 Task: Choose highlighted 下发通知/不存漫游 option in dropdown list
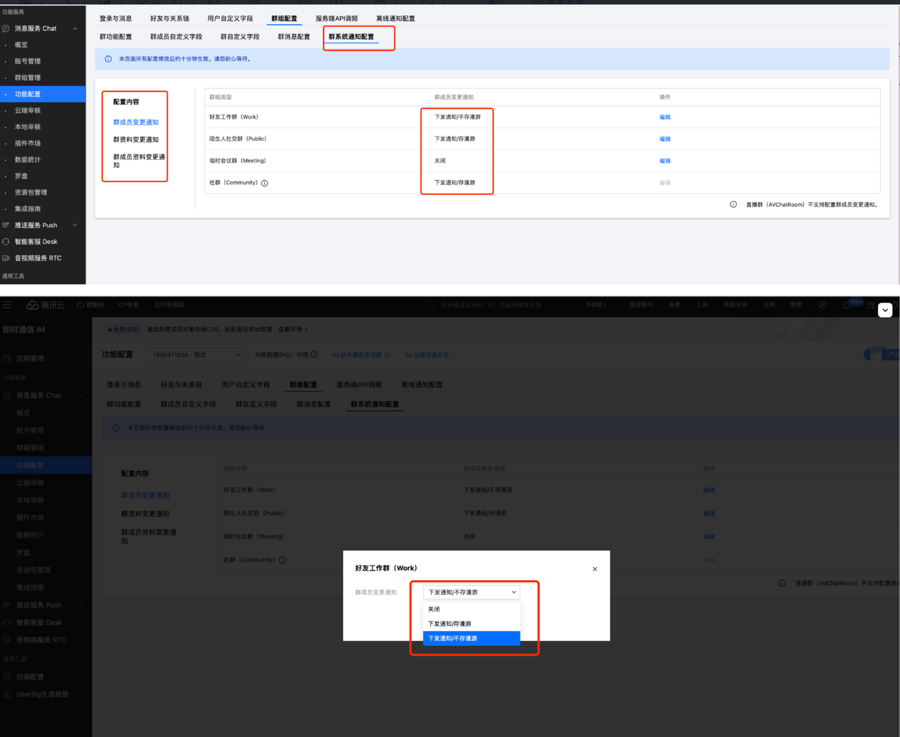click(471, 638)
